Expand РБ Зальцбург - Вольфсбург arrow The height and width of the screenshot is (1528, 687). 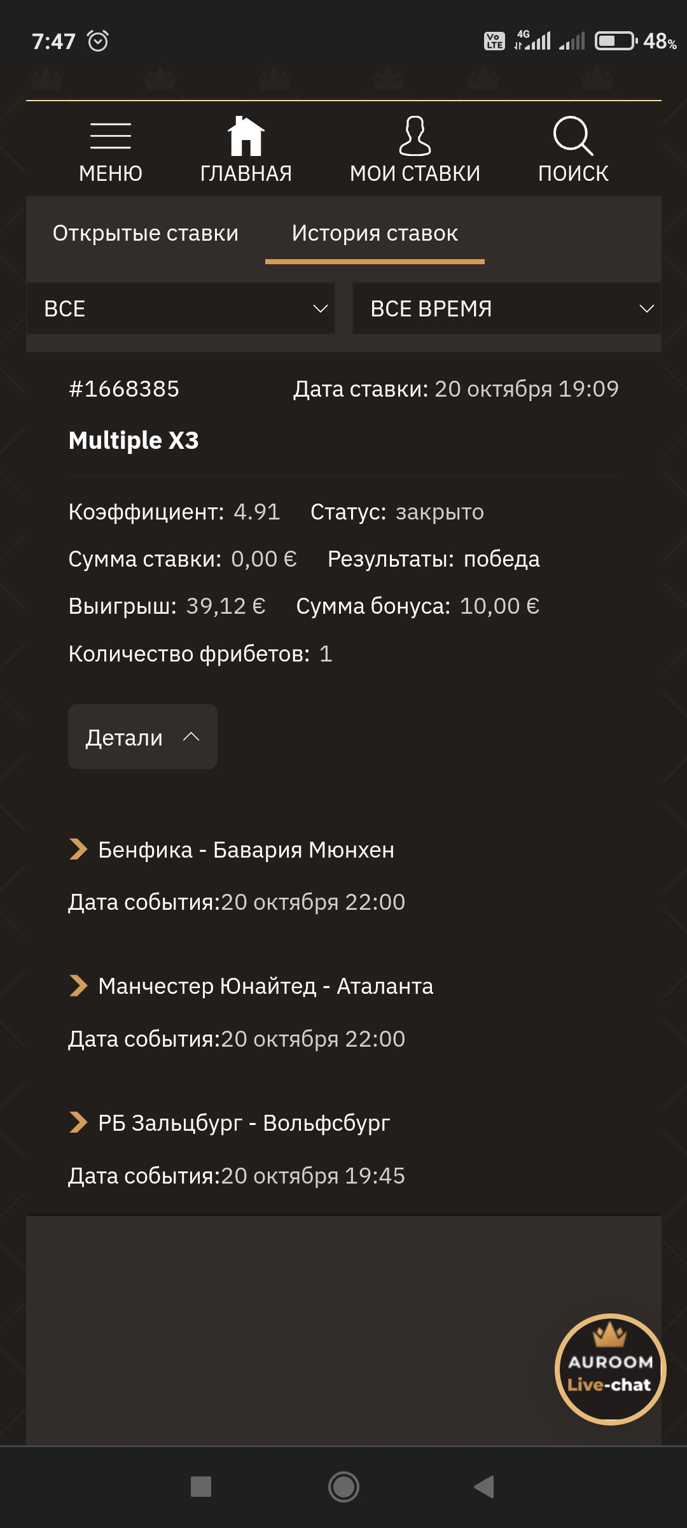pyautogui.click(x=78, y=1122)
